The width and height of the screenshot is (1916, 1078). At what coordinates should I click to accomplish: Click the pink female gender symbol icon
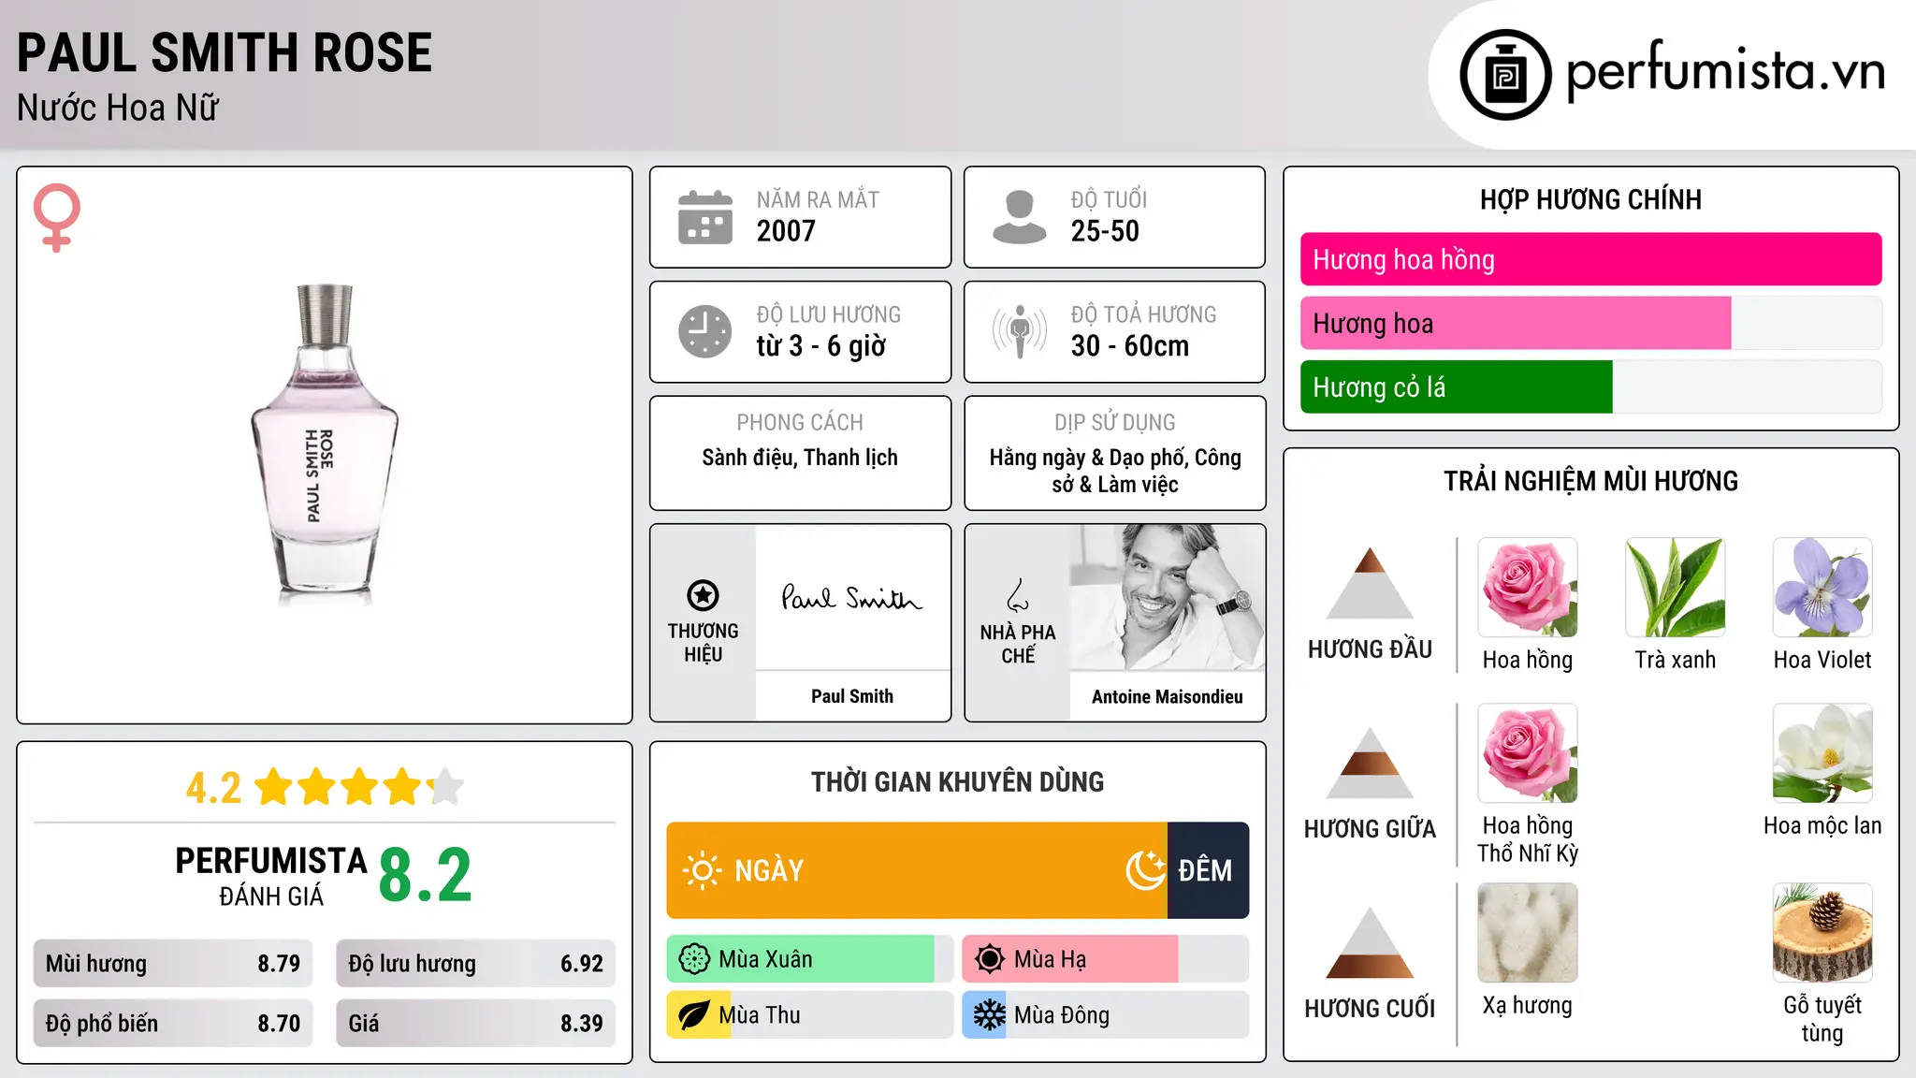click(x=57, y=218)
